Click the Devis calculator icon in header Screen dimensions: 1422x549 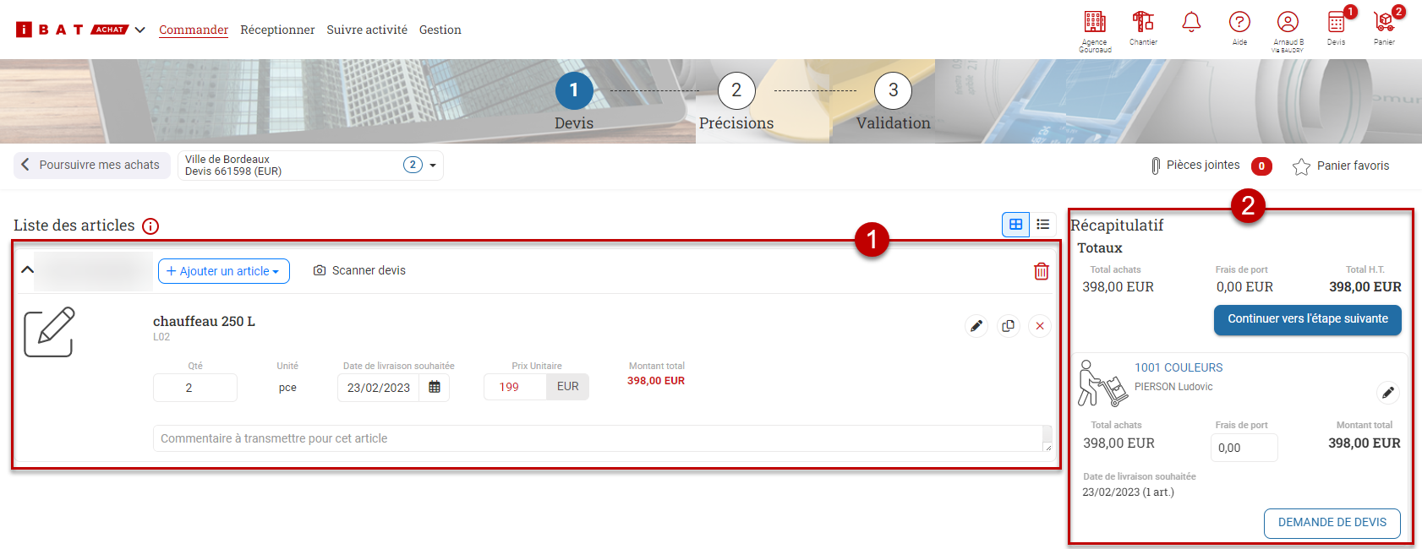1336,23
